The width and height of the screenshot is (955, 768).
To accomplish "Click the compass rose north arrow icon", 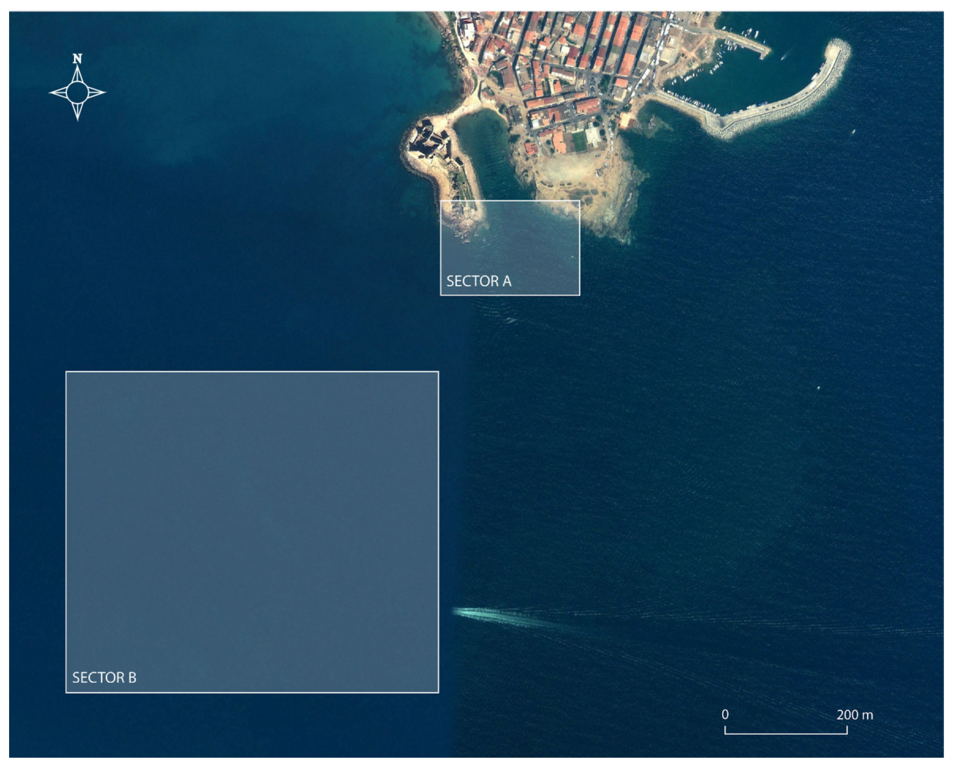I will [78, 92].
